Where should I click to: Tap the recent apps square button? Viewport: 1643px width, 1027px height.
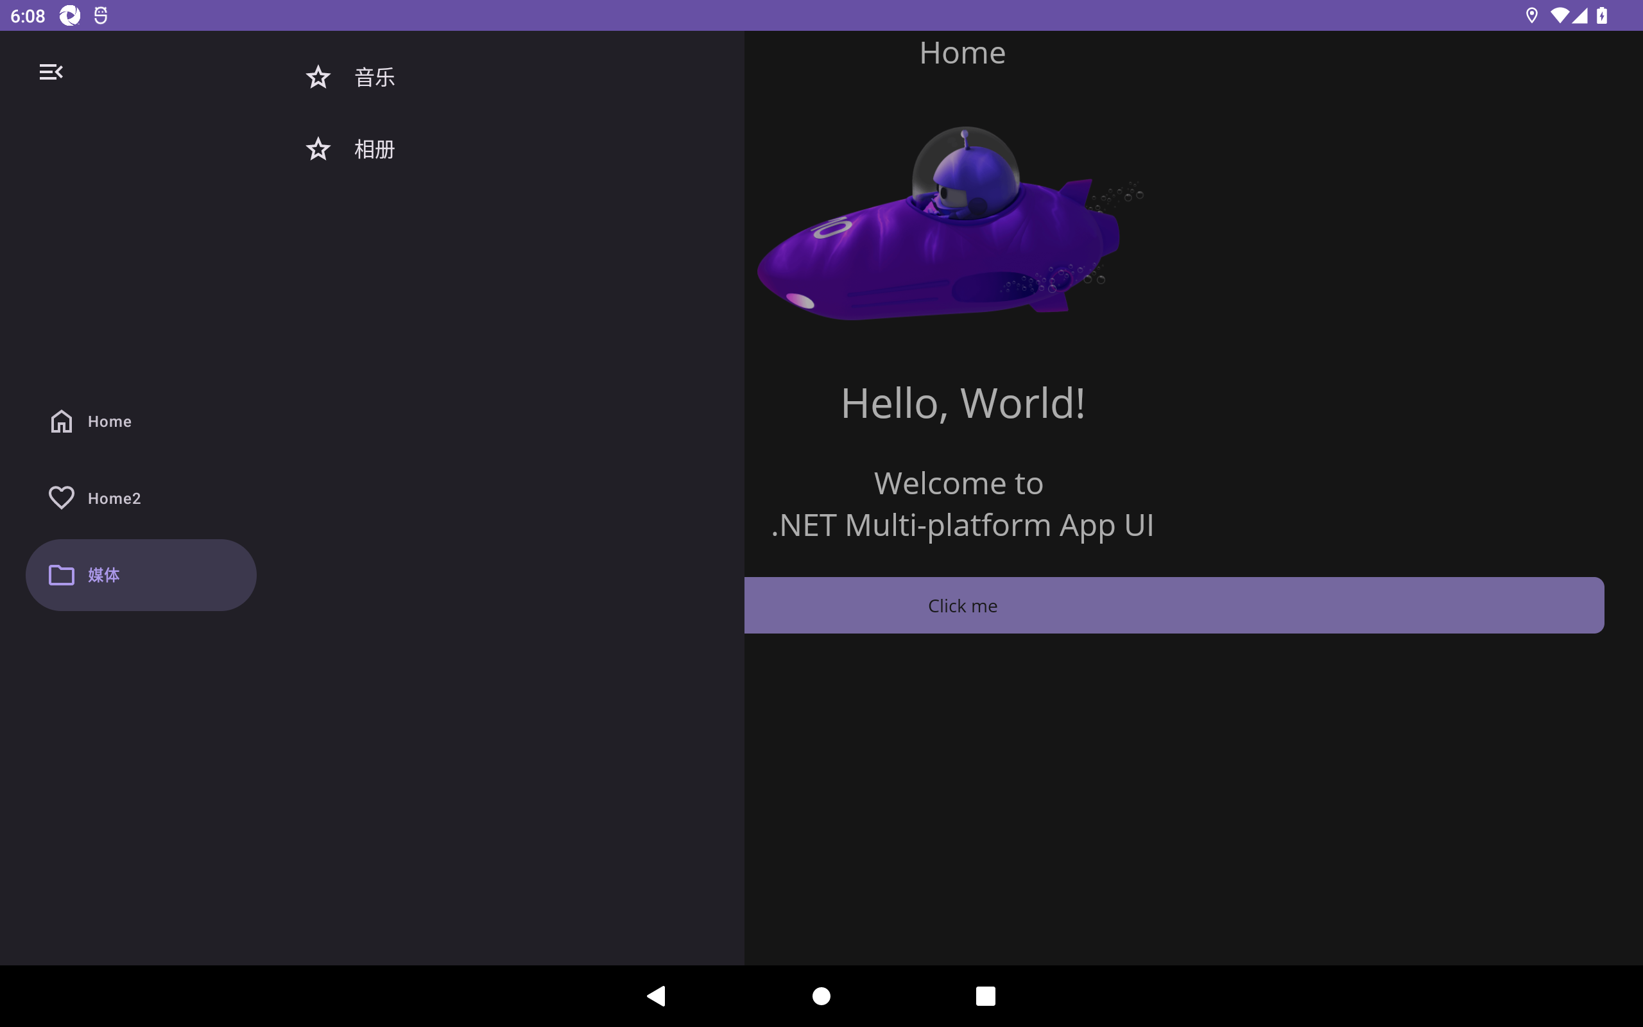985,996
